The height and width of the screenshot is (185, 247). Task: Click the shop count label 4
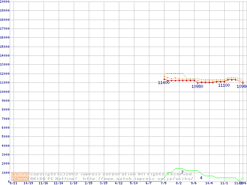[201, 177]
